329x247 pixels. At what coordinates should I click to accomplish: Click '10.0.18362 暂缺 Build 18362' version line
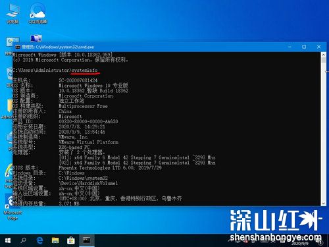(93, 91)
